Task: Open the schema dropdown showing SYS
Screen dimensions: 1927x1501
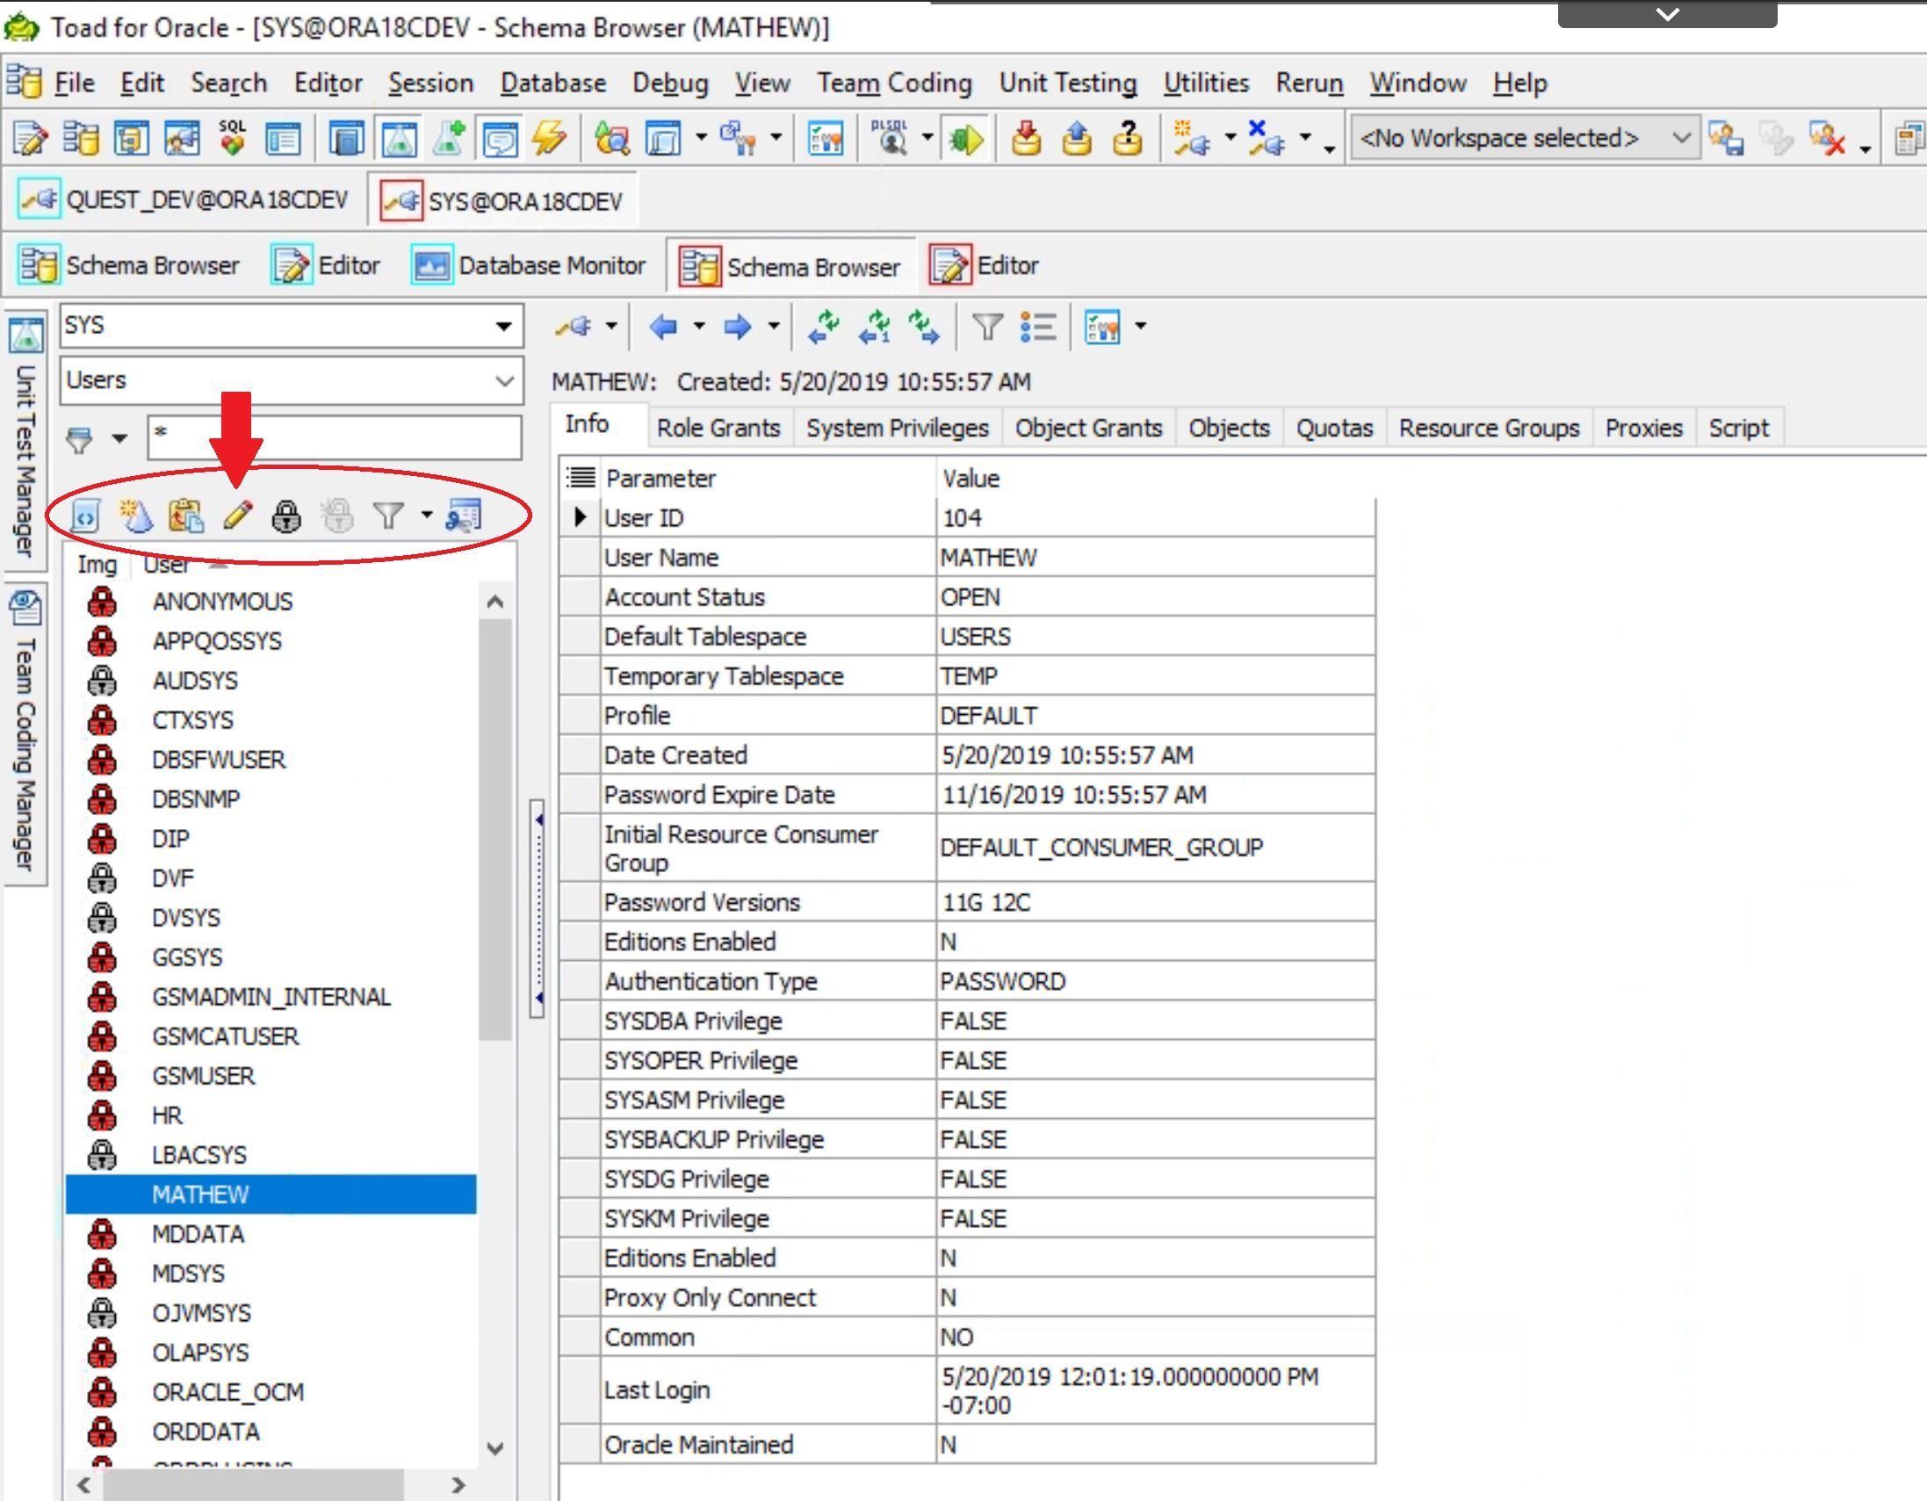Action: click(x=504, y=327)
